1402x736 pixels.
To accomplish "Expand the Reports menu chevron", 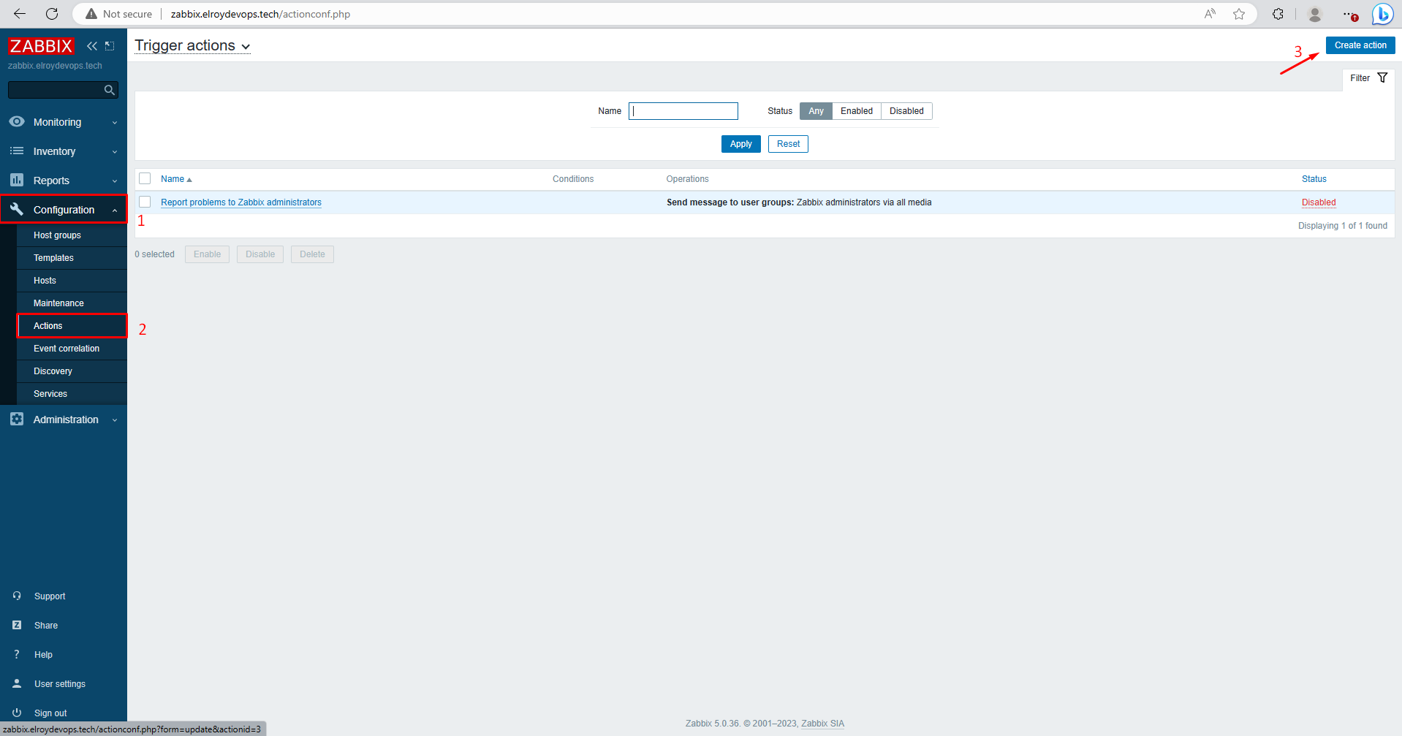I will click(x=115, y=181).
